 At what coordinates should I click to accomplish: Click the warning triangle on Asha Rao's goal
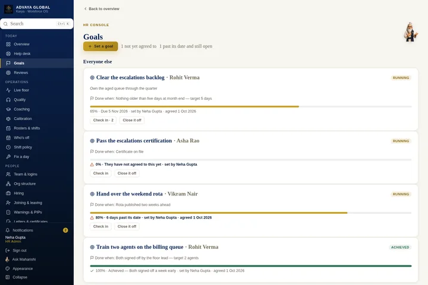pyautogui.click(x=92, y=164)
